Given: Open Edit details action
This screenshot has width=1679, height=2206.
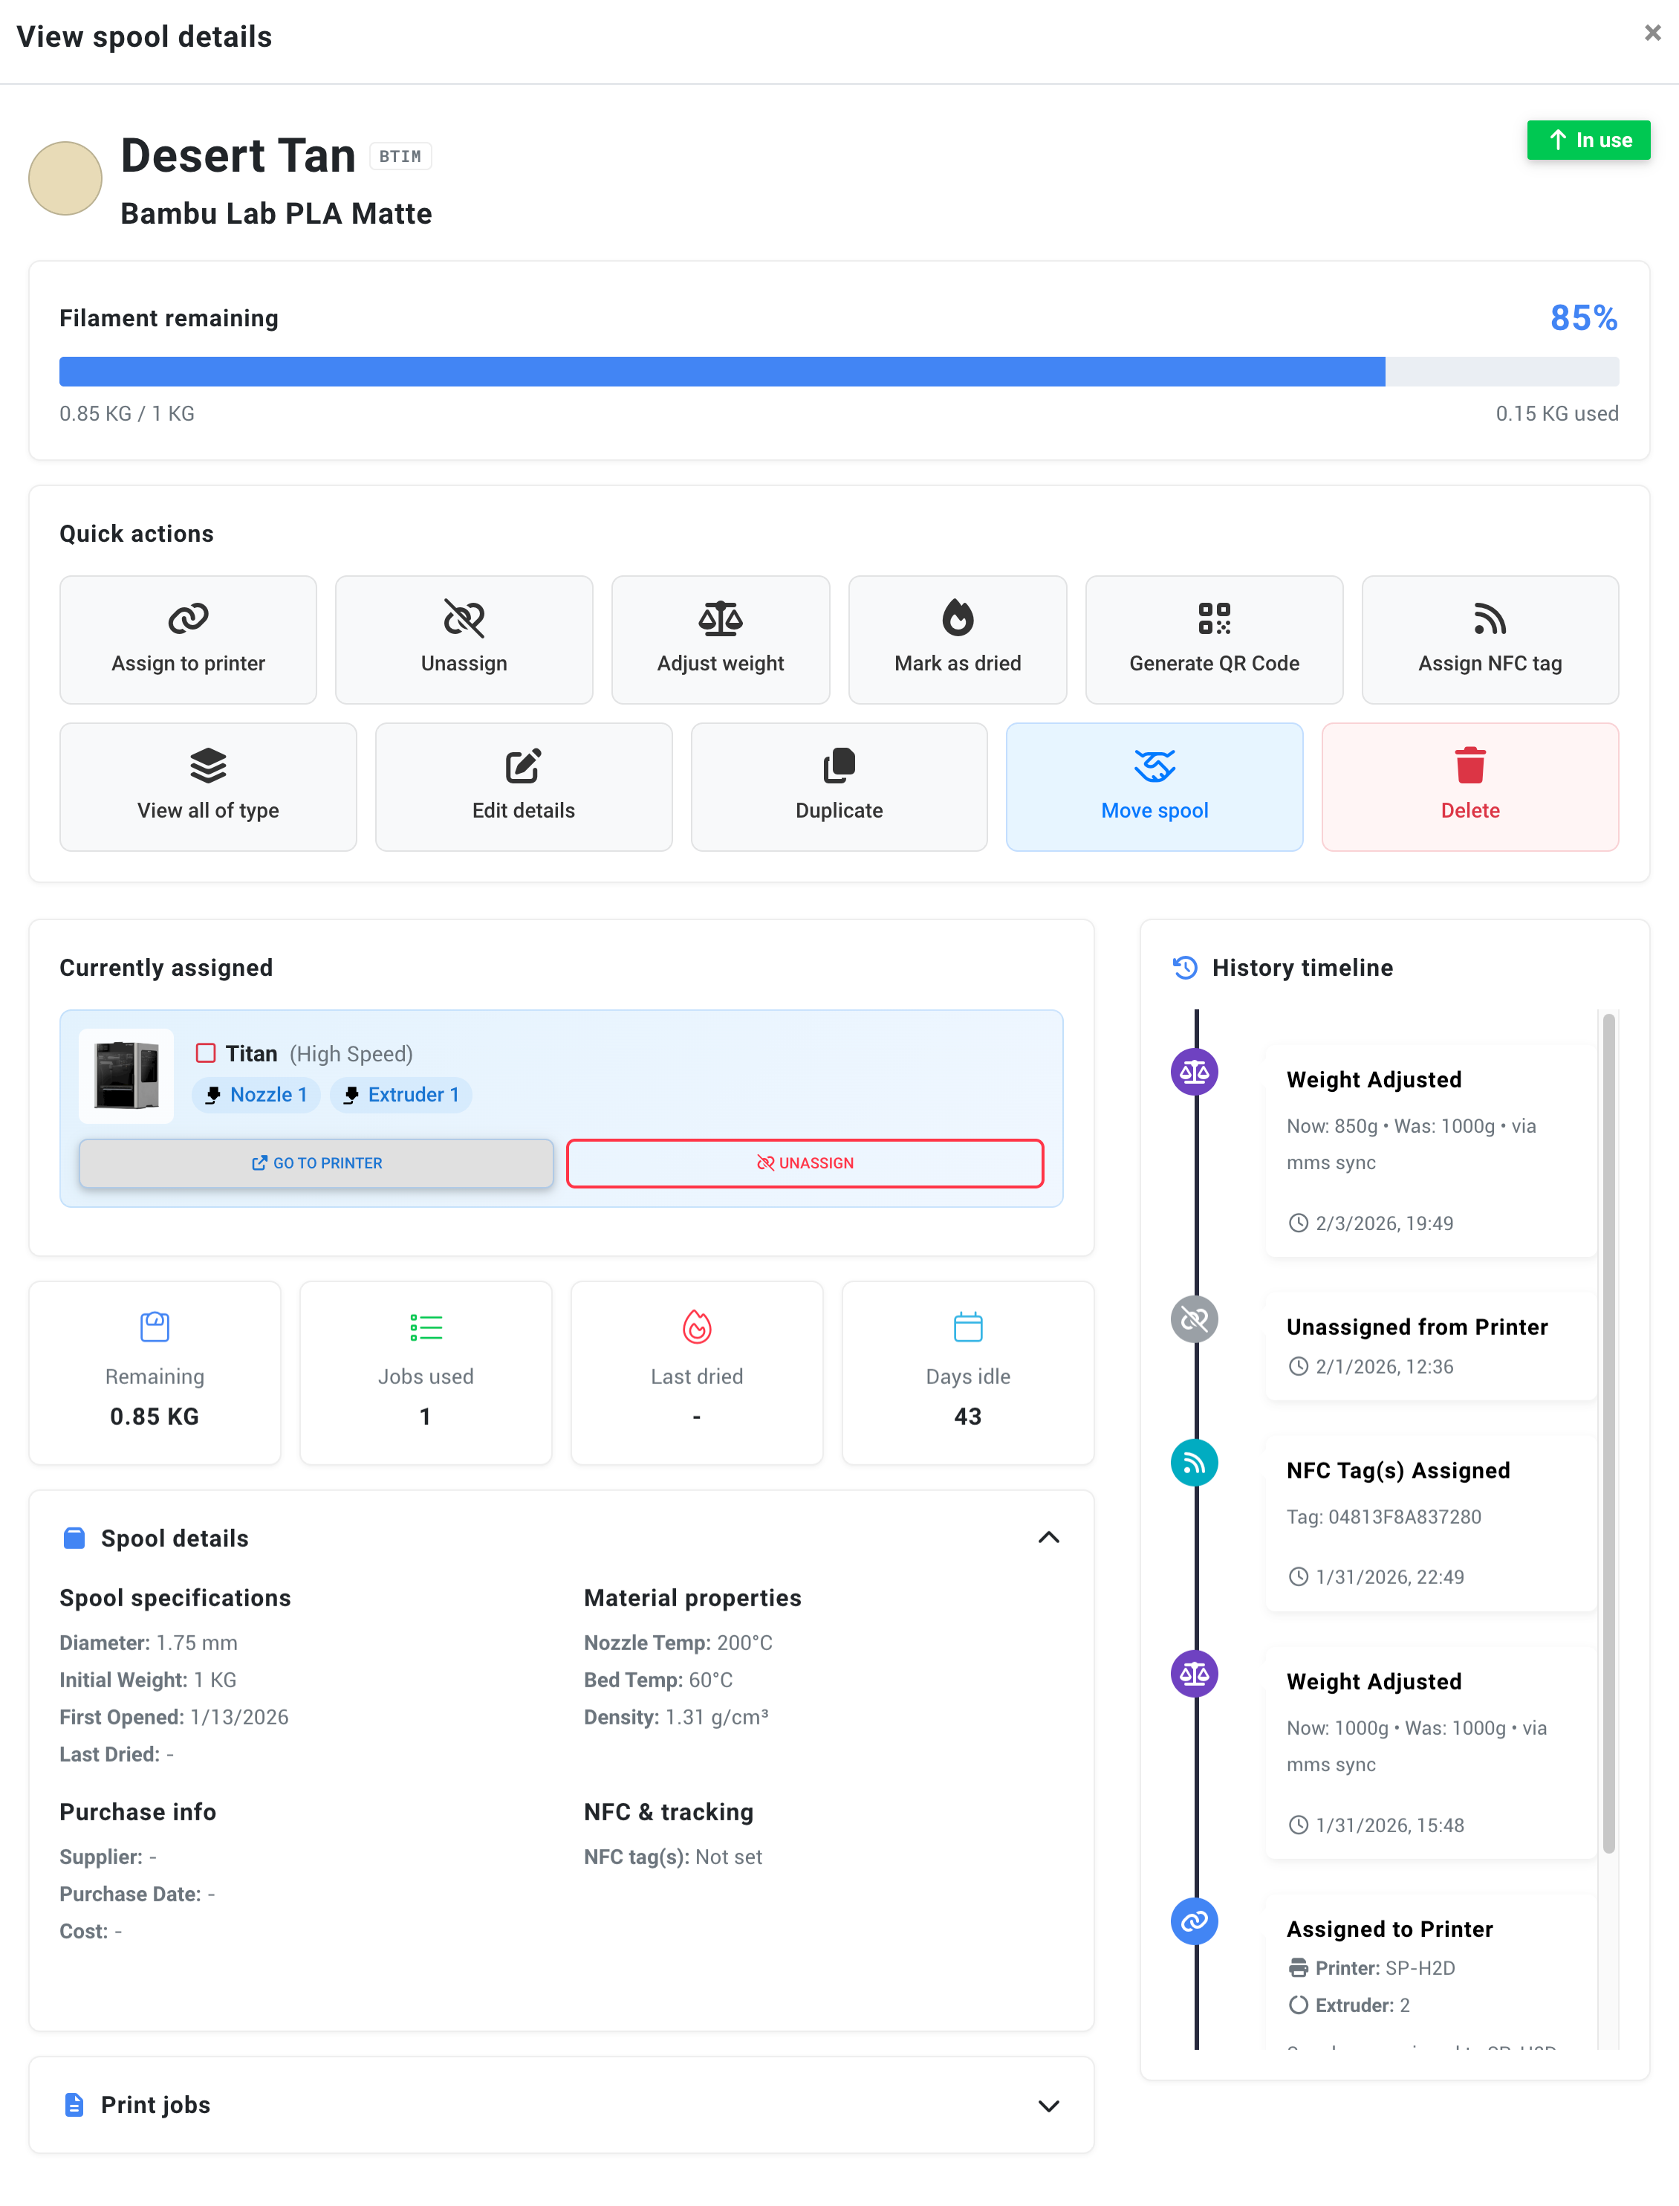Looking at the screenshot, I should point(524,787).
